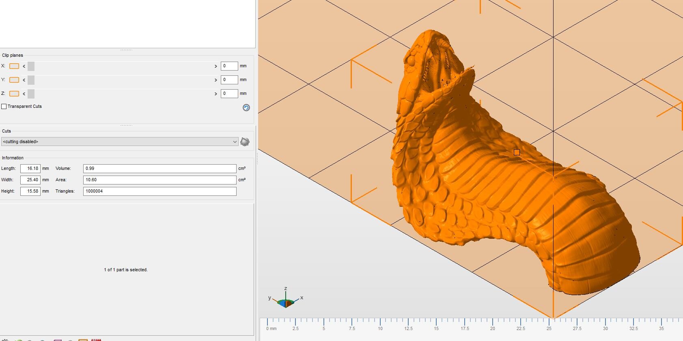Toggle the Y clip plane button
Viewport: 683px width, 341px height.
14,80
